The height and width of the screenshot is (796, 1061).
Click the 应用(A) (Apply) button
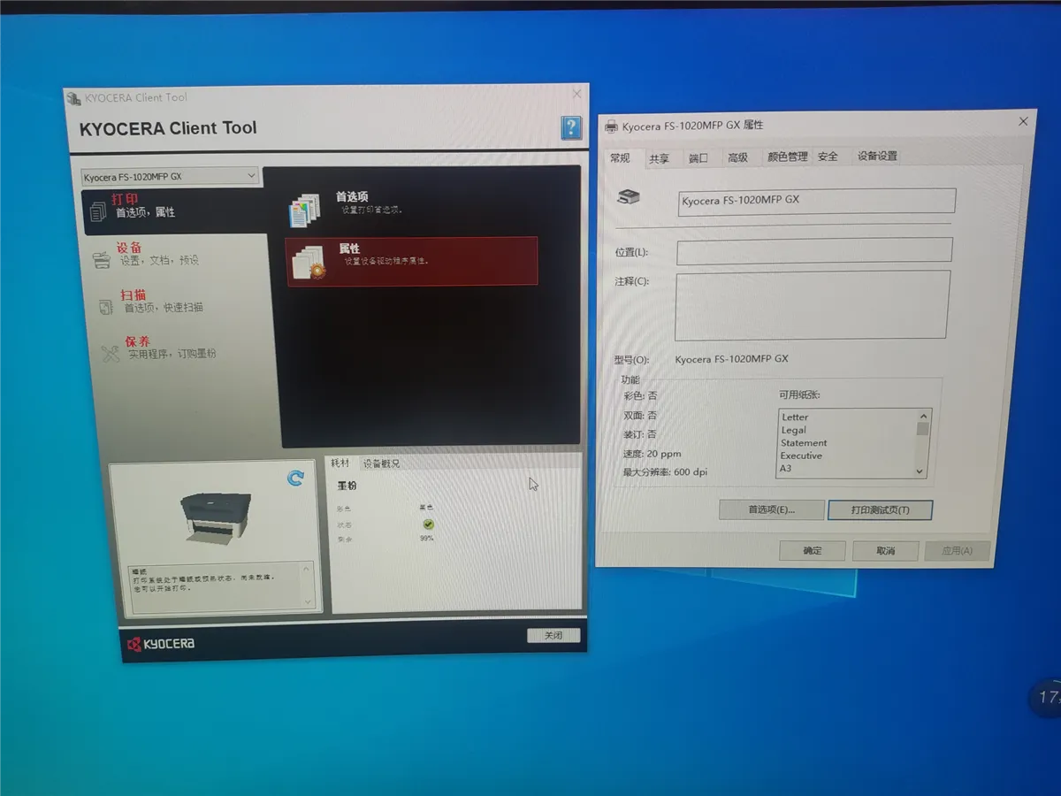958,550
